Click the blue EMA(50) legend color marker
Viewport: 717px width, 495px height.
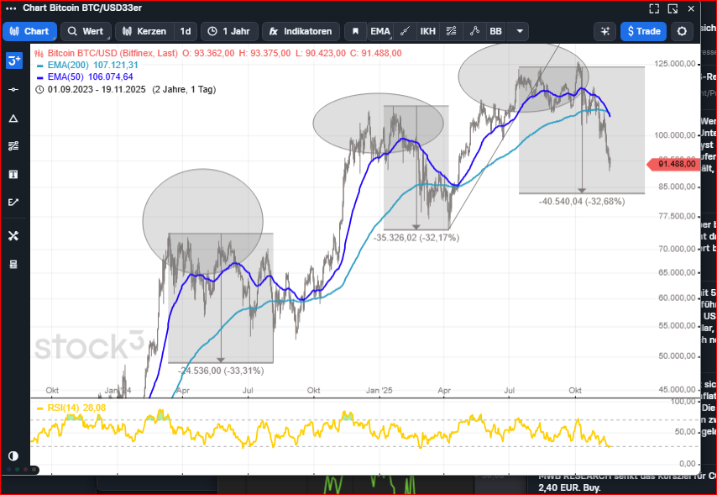pyautogui.click(x=39, y=76)
